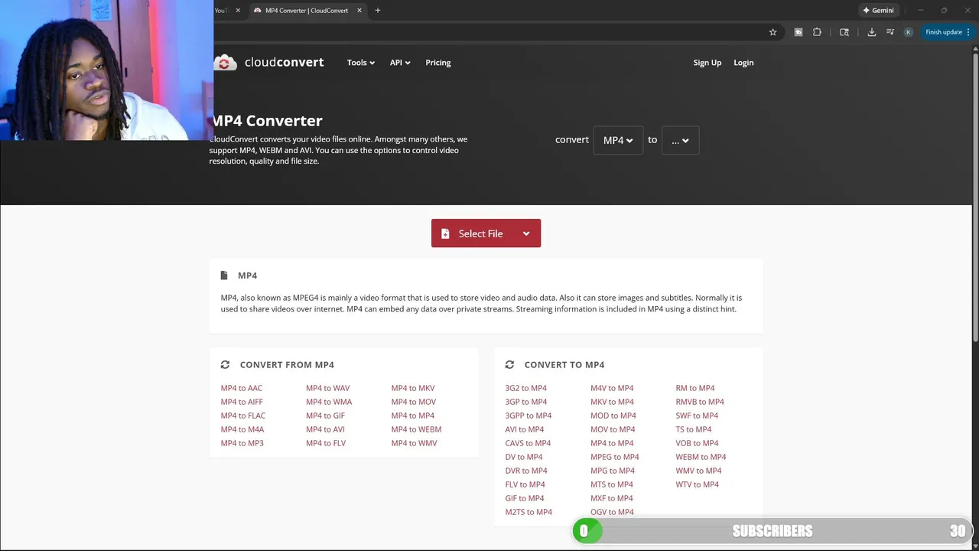Screen dimensions: 979x551
Task: Click the CAVS to MP4 link
Action: coord(528,443)
